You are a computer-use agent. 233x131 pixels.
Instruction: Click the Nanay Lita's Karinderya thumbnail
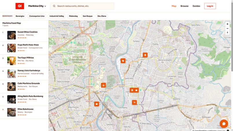point(12,74)
